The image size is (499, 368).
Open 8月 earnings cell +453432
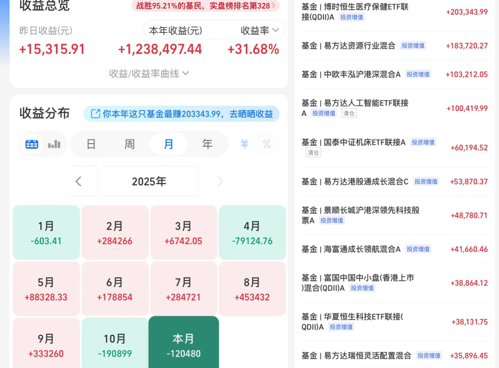click(x=252, y=289)
